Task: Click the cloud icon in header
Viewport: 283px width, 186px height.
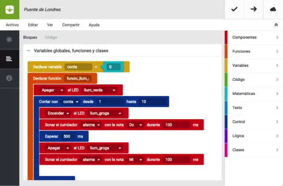Action: (273, 9)
